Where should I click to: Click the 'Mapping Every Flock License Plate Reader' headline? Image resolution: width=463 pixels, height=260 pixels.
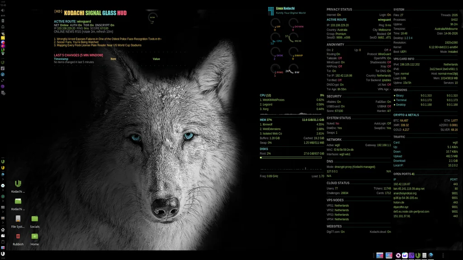[x=98, y=46]
